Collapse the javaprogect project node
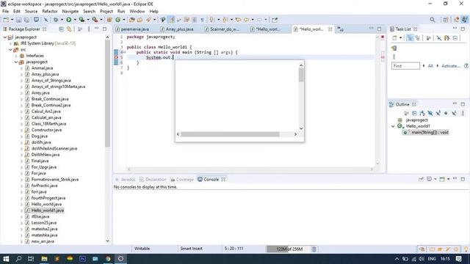470x264 pixels. click(5, 37)
